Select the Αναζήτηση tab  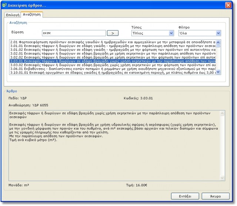(x=32, y=15)
